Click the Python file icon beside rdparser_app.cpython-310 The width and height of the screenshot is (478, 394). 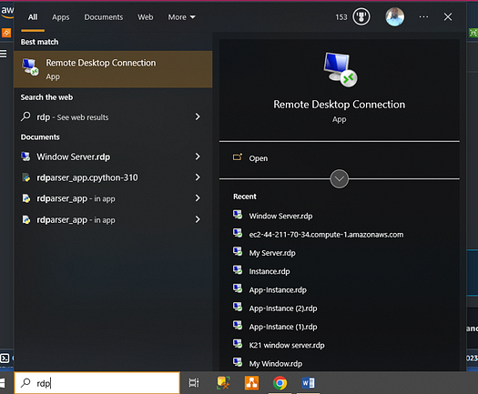coord(26,177)
